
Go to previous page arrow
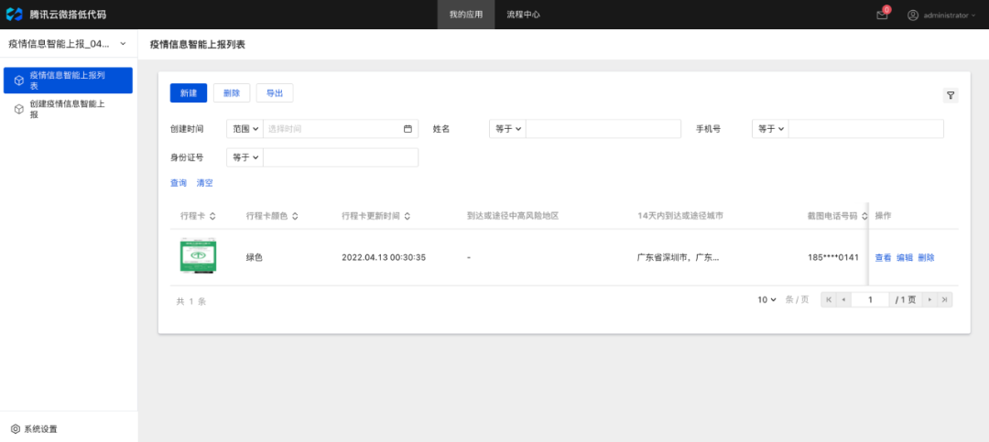point(843,300)
